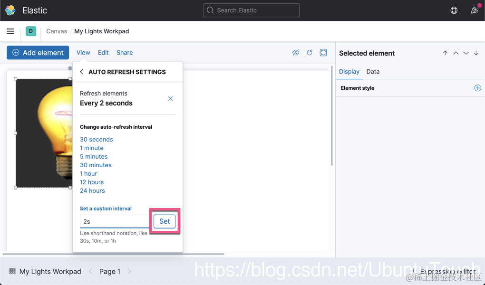This screenshot has height=285, width=485.
Task: Go to the previous page chevron
Action: click(90, 271)
